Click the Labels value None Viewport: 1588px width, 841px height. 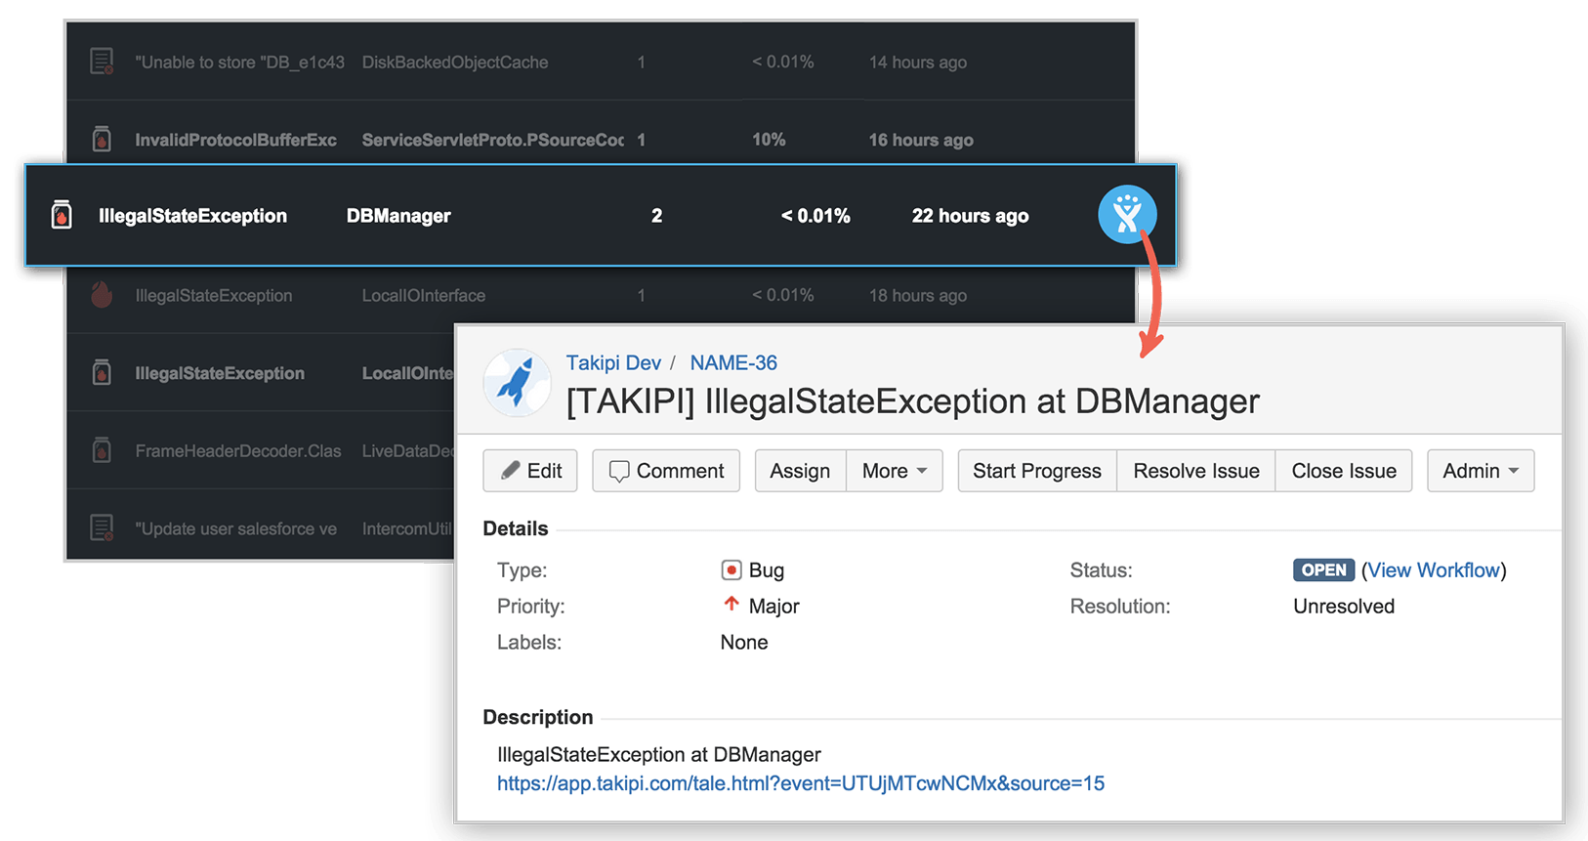[744, 643]
